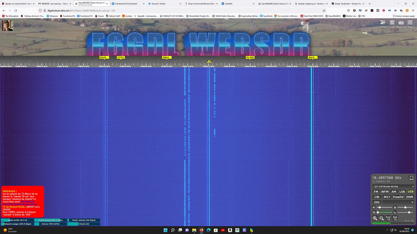Switch to the WEBSDR Gmail tab
The width and height of the screenshot is (417, 234).
click(x=55, y=4)
